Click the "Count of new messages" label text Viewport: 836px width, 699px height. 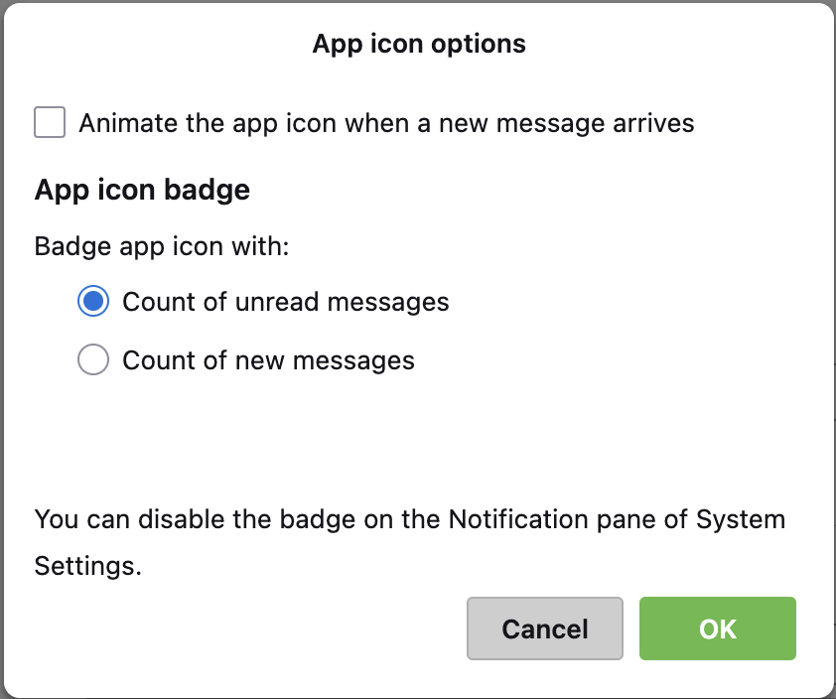click(x=268, y=359)
